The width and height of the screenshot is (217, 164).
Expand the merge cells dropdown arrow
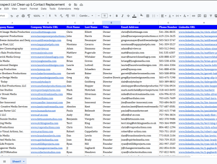coord(157,16)
